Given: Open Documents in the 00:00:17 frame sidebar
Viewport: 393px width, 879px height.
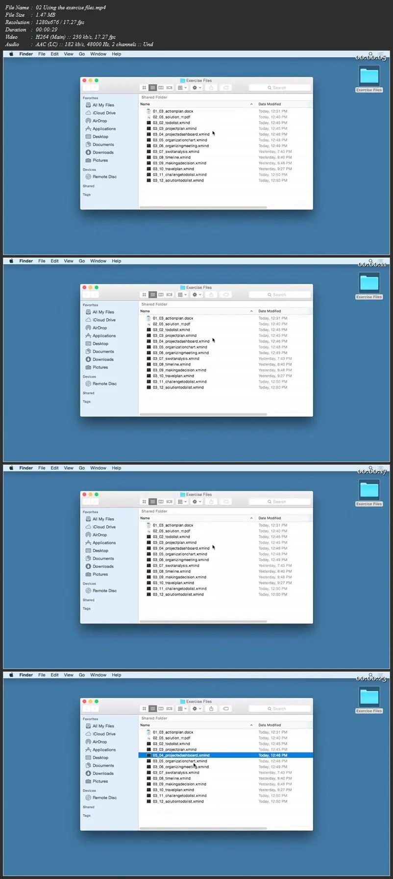Looking at the screenshot, I should [x=99, y=558].
